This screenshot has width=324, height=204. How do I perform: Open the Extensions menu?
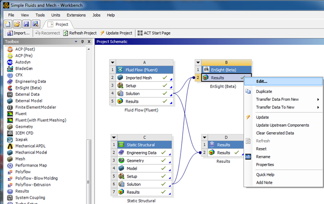coord(76,15)
